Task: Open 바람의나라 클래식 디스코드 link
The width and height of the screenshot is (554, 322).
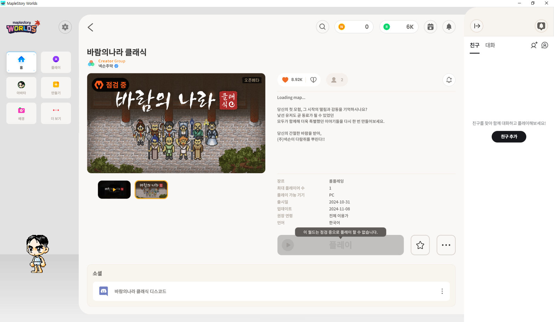Action: [140, 291]
